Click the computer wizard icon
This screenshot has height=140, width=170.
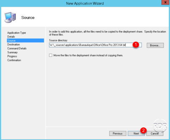click(x=10, y=17)
